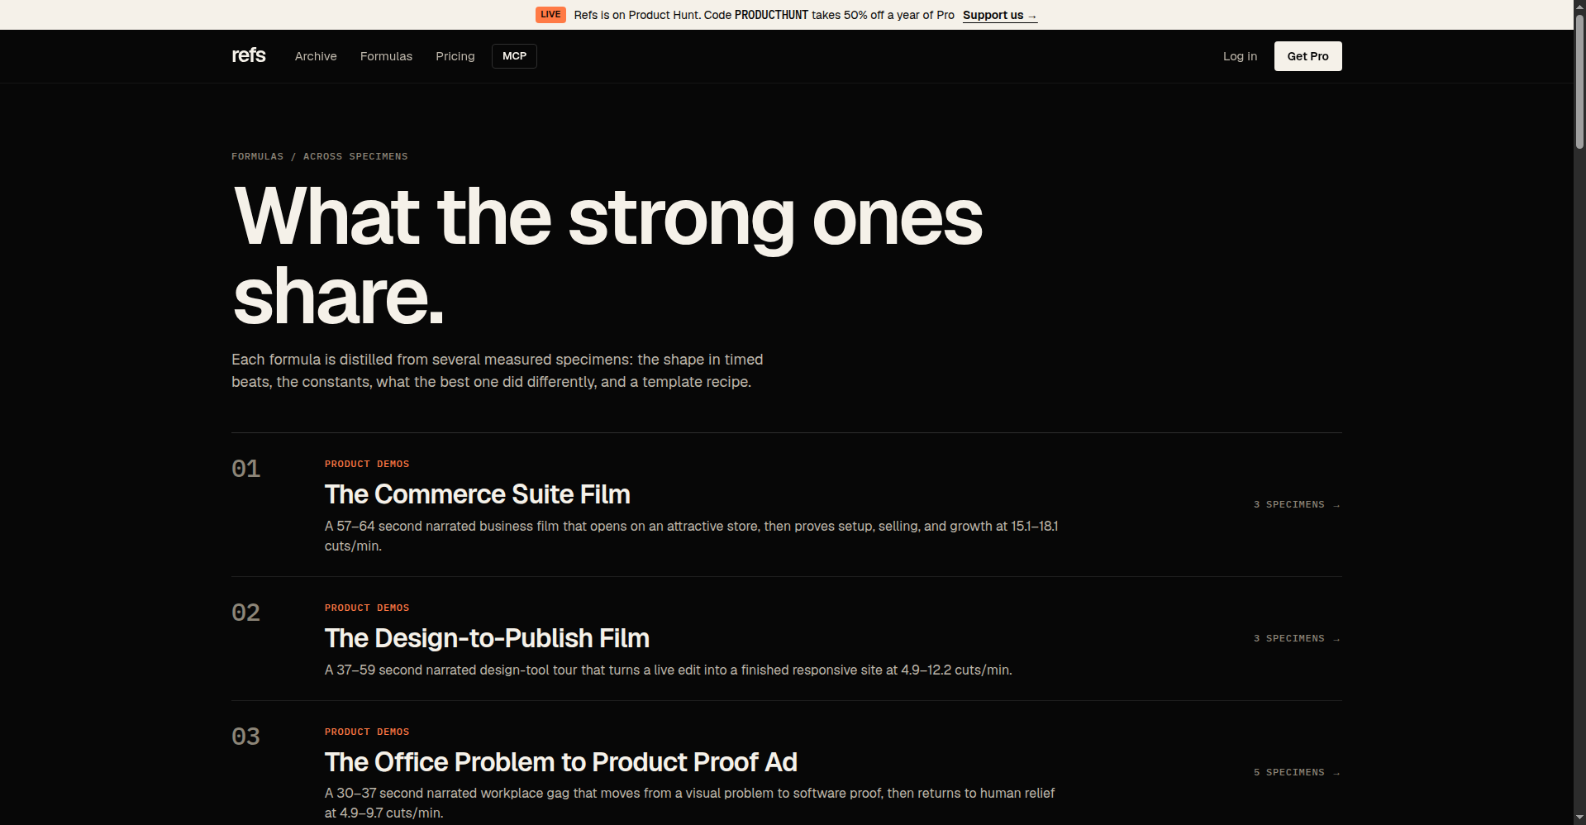Open The Design-to-Publish Film formula

coord(487,638)
